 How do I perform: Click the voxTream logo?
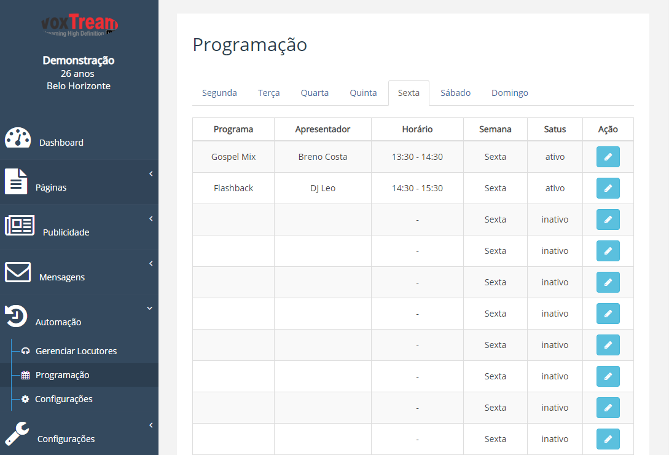pyautogui.click(x=79, y=25)
